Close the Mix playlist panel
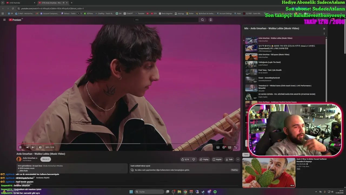Screen dimensions: 346x195 [x=324, y=28]
